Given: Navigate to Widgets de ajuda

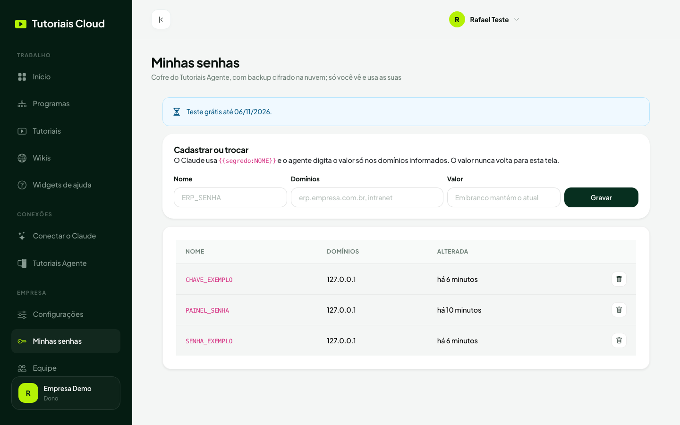Looking at the screenshot, I should coord(66,185).
